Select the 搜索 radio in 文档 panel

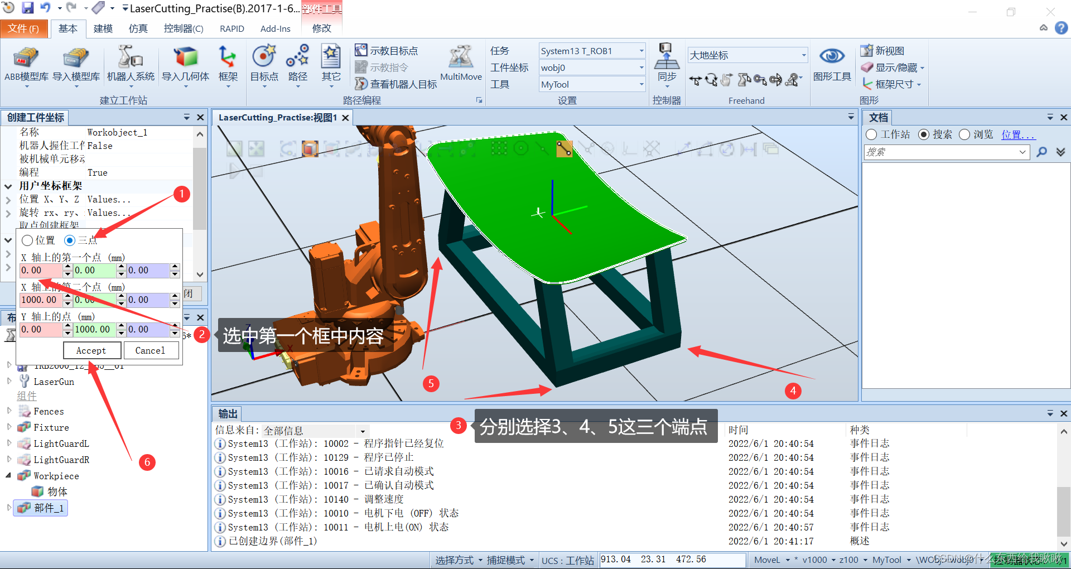[923, 134]
